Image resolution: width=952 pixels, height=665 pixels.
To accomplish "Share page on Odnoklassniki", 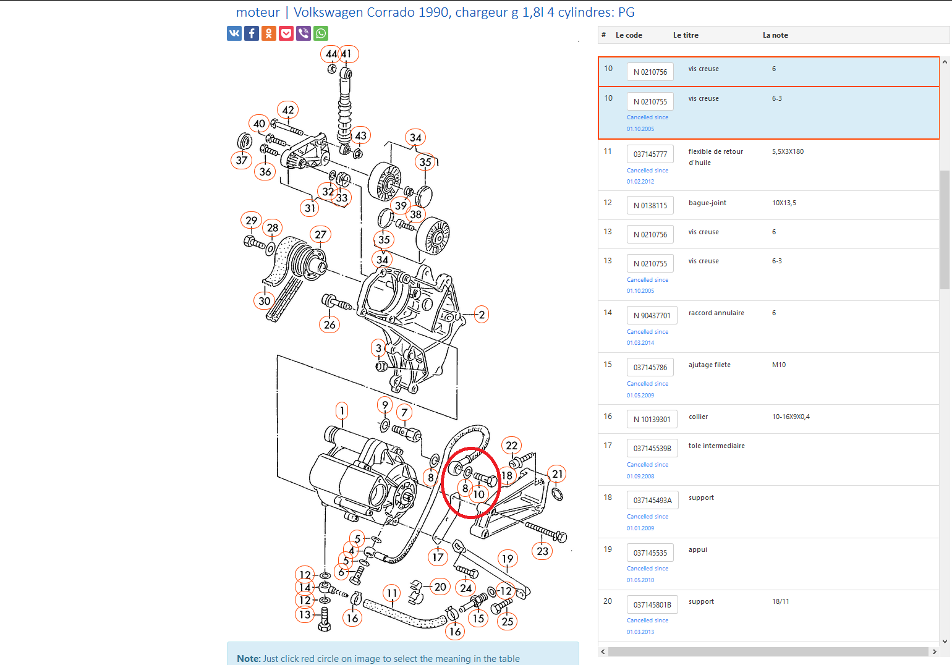I will [x=269, y=33].
